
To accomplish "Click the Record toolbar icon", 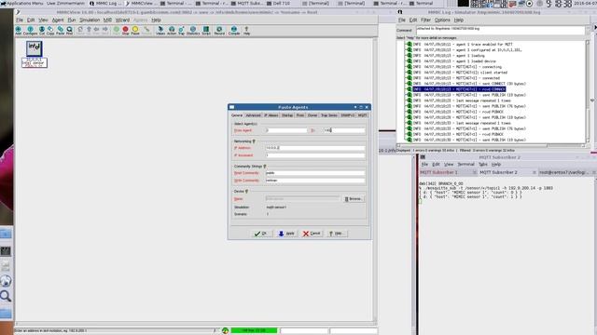I will pyautogui.click(x=219, y=31).
